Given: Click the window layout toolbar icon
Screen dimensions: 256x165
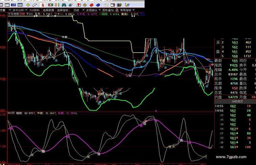Looking at the screenshot, I should (x=113, y=5).
